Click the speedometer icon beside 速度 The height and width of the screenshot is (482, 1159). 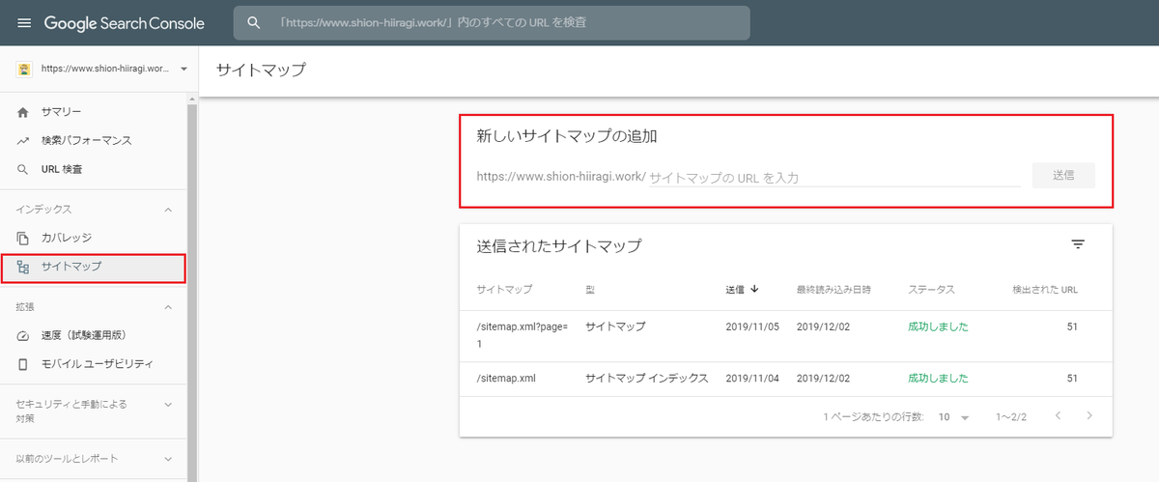coord(23,335)
